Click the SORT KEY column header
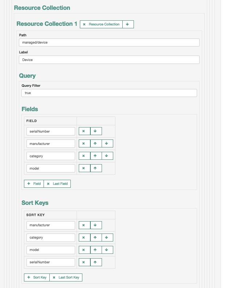Image resolution: width=225 pixels, height=288 pixels. (36, 215)
